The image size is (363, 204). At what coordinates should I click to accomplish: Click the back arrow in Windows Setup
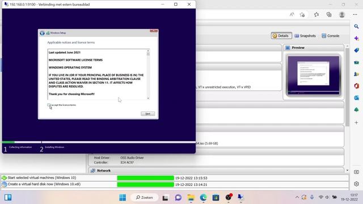[x=42, y=33]
